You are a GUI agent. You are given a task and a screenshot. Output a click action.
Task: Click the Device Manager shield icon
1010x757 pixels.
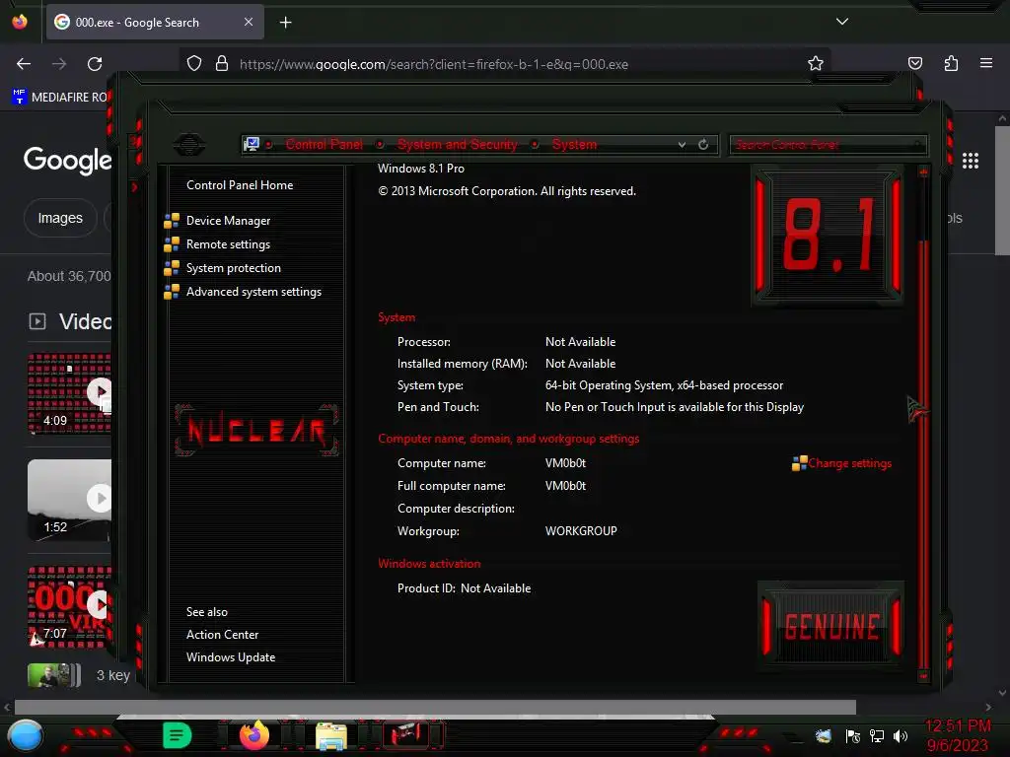[x=172, y=221]
